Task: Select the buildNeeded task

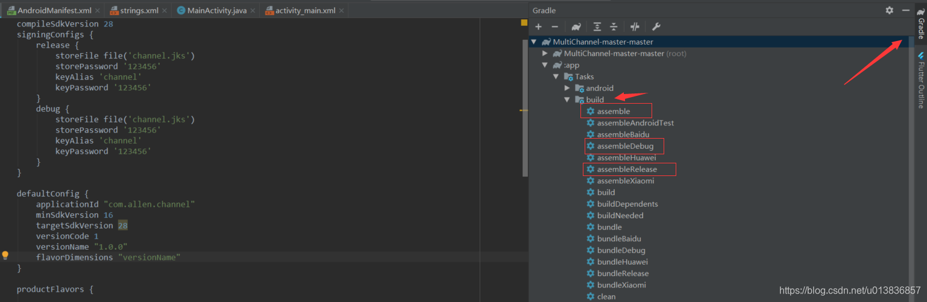Action: [620, 215]
